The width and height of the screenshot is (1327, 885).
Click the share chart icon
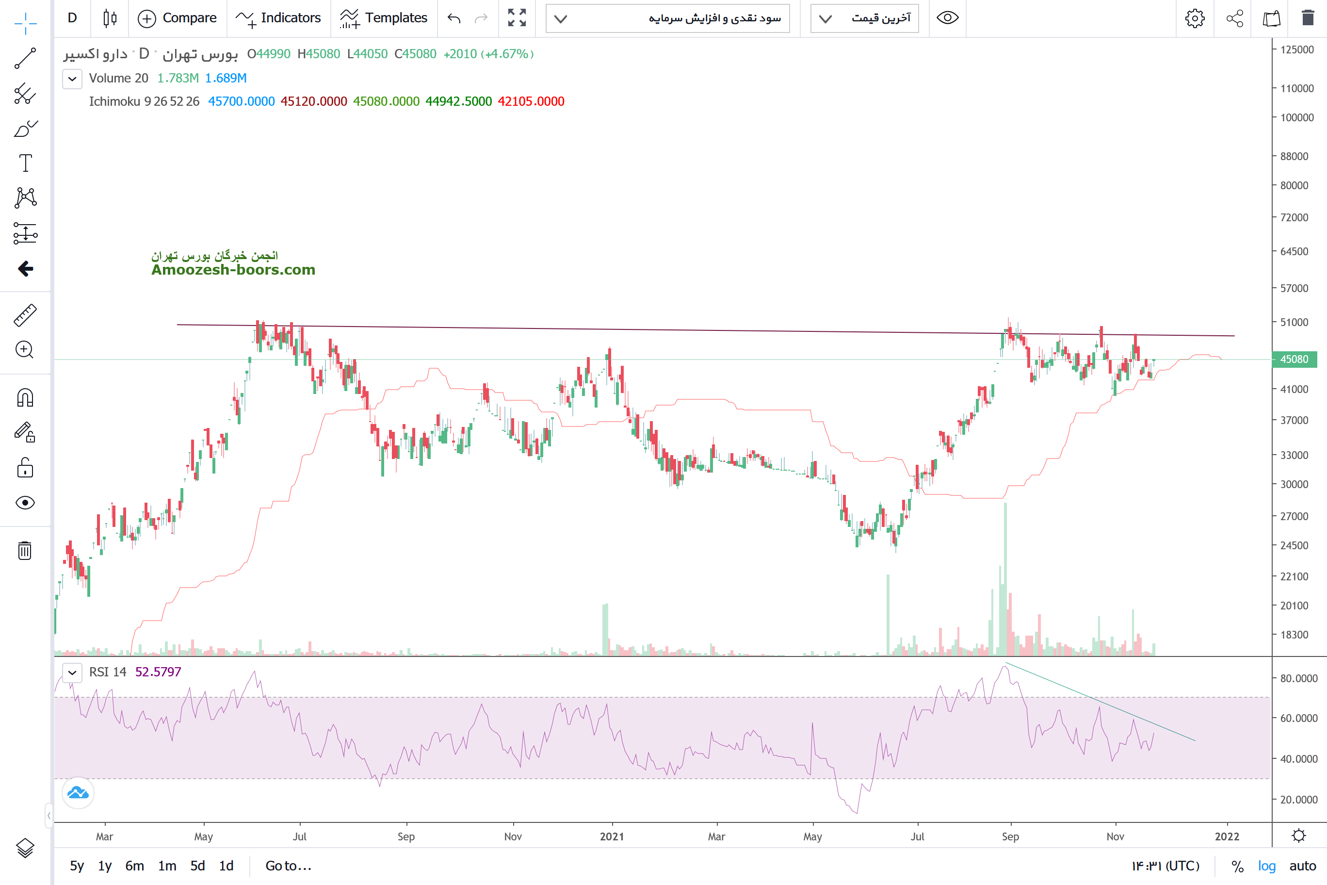[1234, 18]
